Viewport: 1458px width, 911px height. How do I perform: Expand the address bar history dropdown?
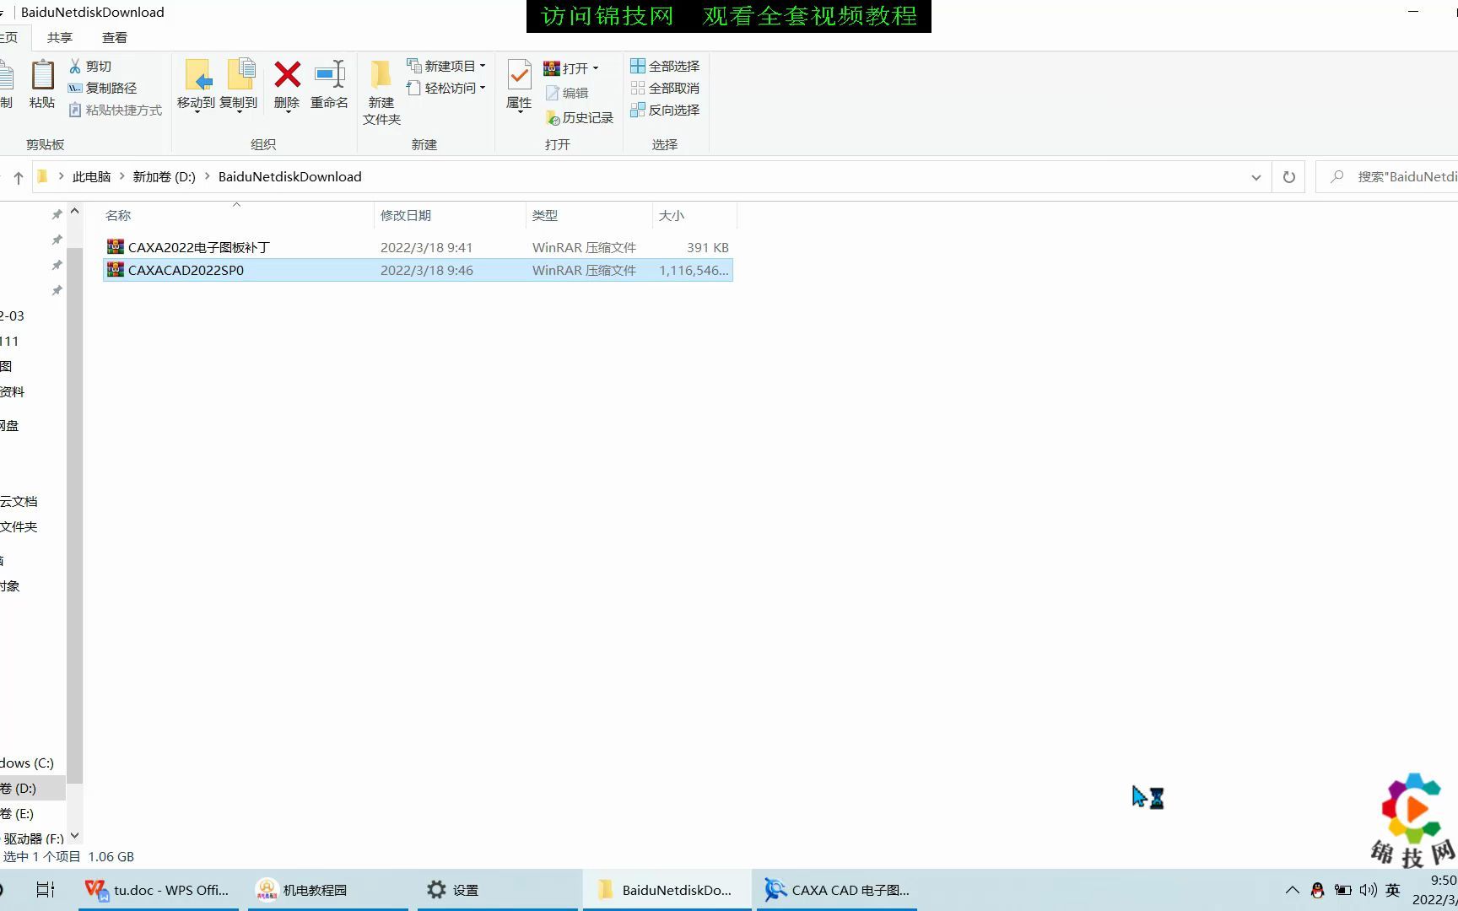[x=1256, y=177]
